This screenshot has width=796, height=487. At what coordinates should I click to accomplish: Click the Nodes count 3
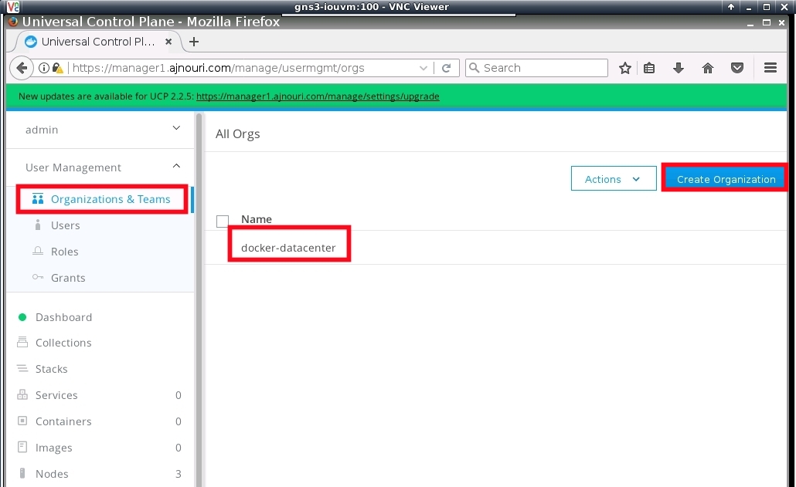tap(179, 474)
